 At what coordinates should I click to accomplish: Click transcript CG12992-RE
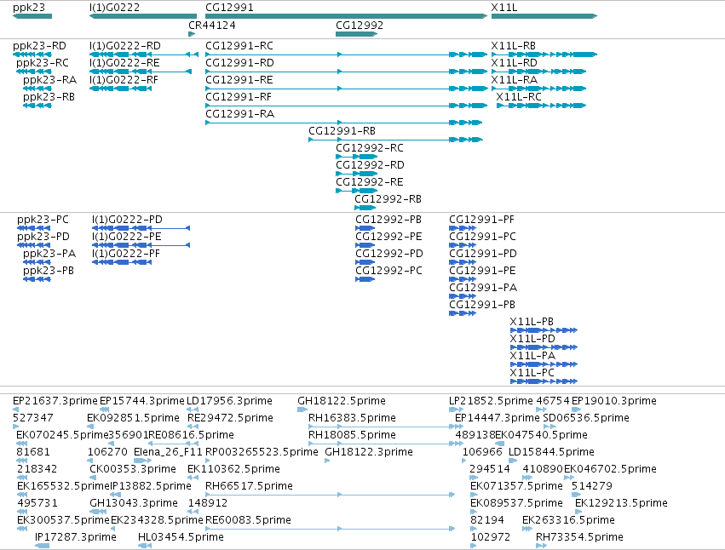(x=356, y=192)
